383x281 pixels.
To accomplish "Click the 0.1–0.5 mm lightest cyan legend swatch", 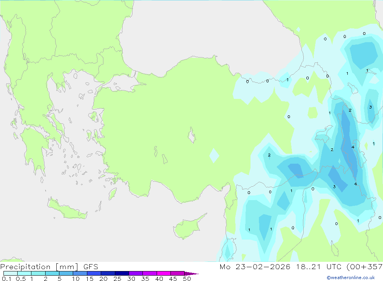I will (x=10, y=273).
